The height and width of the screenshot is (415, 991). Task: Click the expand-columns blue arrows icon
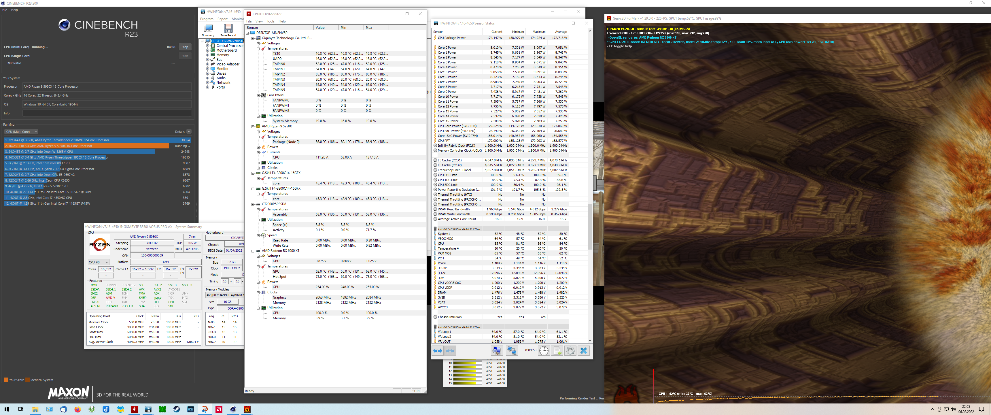click(437, 351)
